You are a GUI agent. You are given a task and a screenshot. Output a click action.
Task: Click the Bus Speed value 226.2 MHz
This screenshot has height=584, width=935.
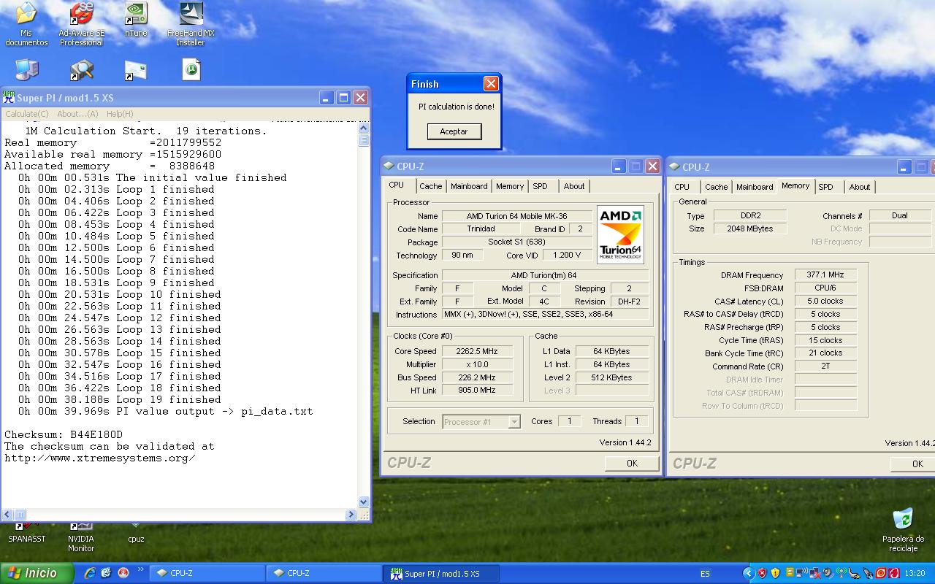476,377
